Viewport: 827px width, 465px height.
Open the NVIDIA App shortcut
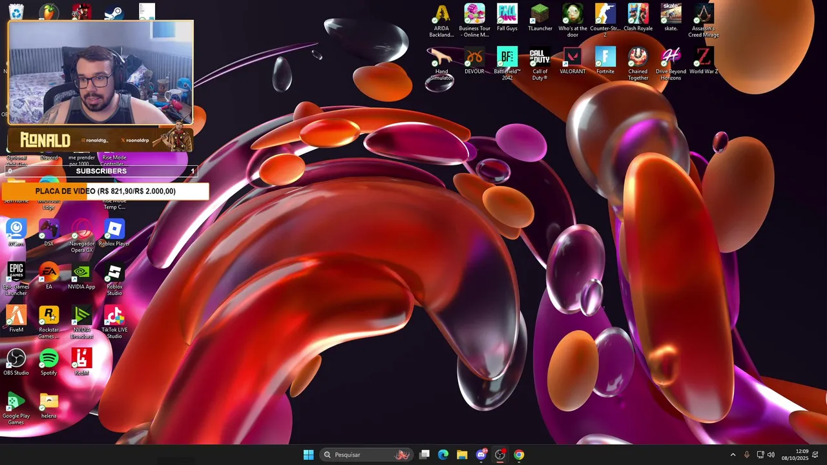[x=81, y=276]
